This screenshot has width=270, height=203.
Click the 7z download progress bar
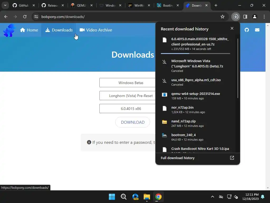click(195, 53)
